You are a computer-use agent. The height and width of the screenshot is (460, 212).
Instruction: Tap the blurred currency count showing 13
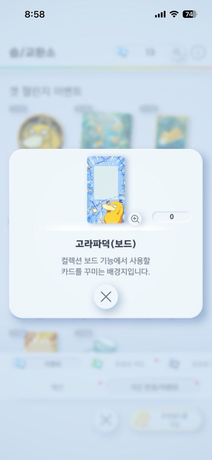coord(150,52)
